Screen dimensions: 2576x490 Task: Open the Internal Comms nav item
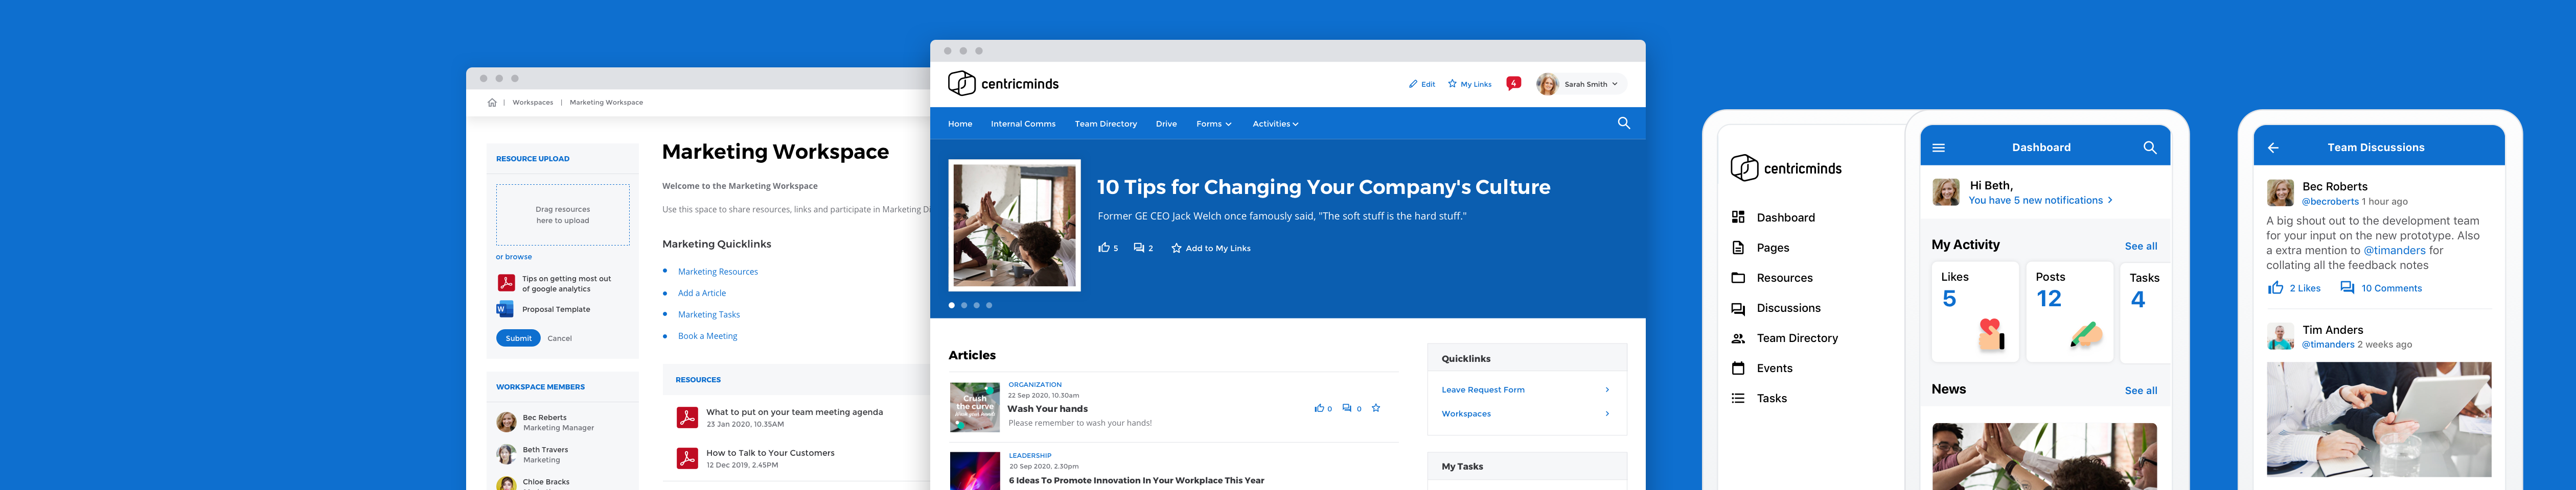tap(1023, 124)
